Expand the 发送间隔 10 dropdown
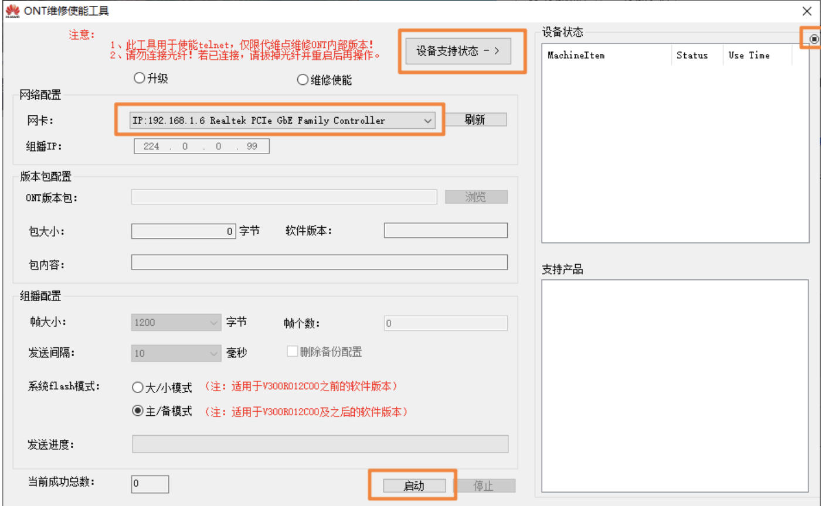The height and width of the screenshot is (506, 822). pos(176,353)
